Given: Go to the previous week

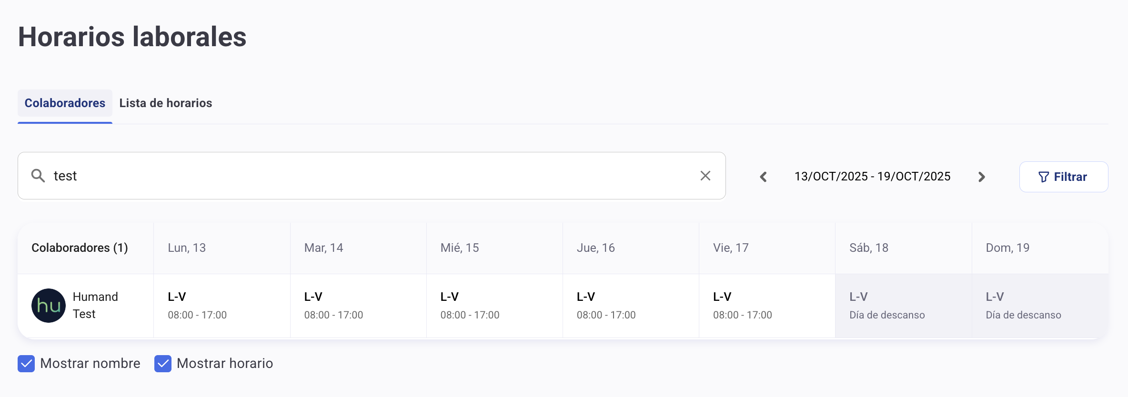Looking at the screenshot, I should [x=763, y=177].
